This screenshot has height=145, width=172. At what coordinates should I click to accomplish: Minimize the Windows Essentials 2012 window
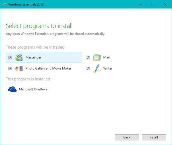(x=140, y=4)
